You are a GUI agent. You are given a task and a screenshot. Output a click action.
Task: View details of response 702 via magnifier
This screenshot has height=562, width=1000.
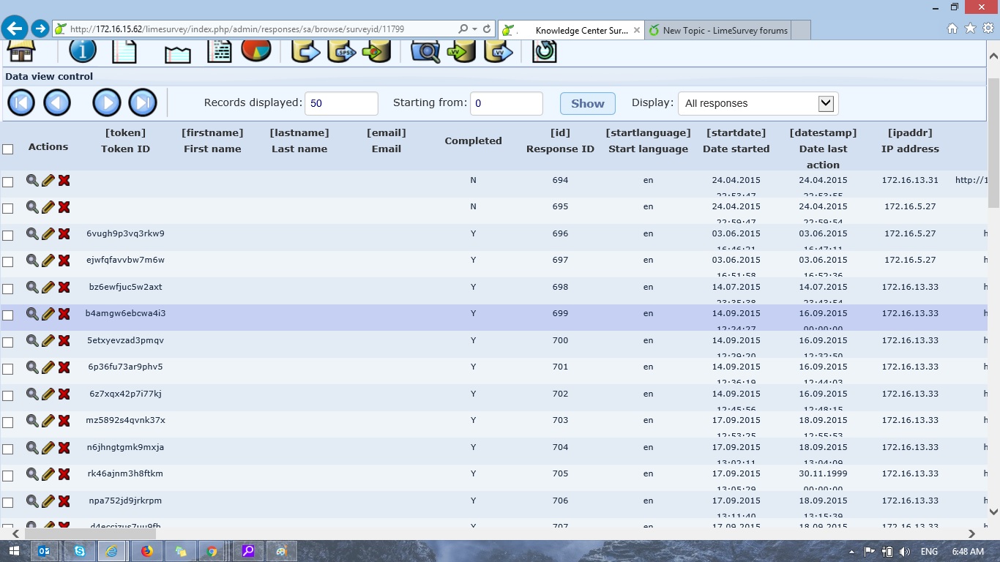(x=32, y=394)
